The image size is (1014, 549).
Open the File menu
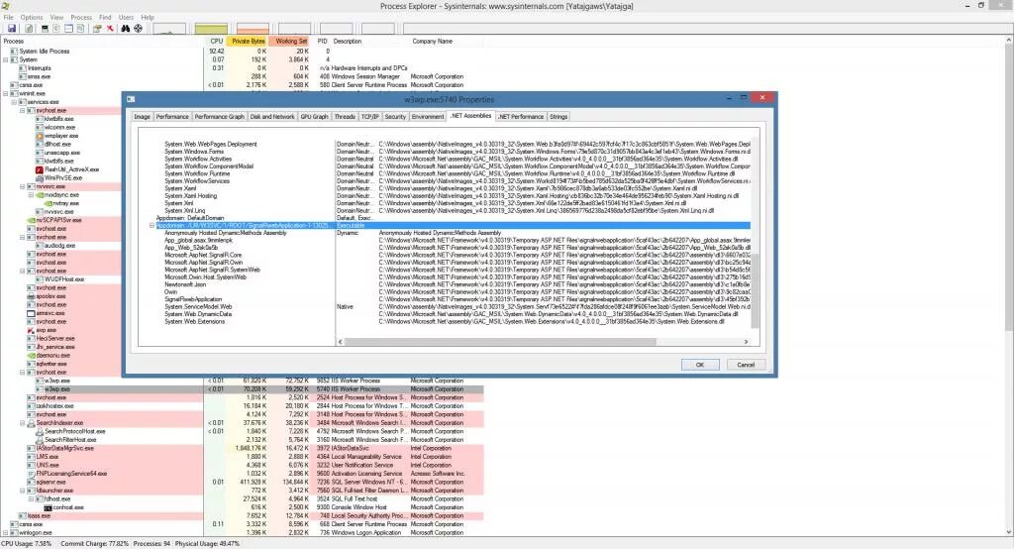pyautogui.click(x=8, y=18)
